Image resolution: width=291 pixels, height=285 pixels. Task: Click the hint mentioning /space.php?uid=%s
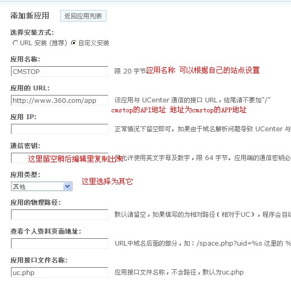pos(203,244)
